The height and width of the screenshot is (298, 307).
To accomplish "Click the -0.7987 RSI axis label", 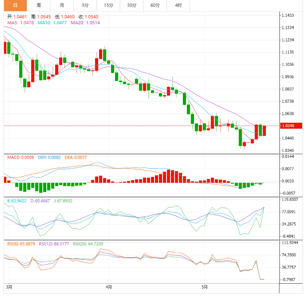I will pyautogui.click(x=289, y=280).
